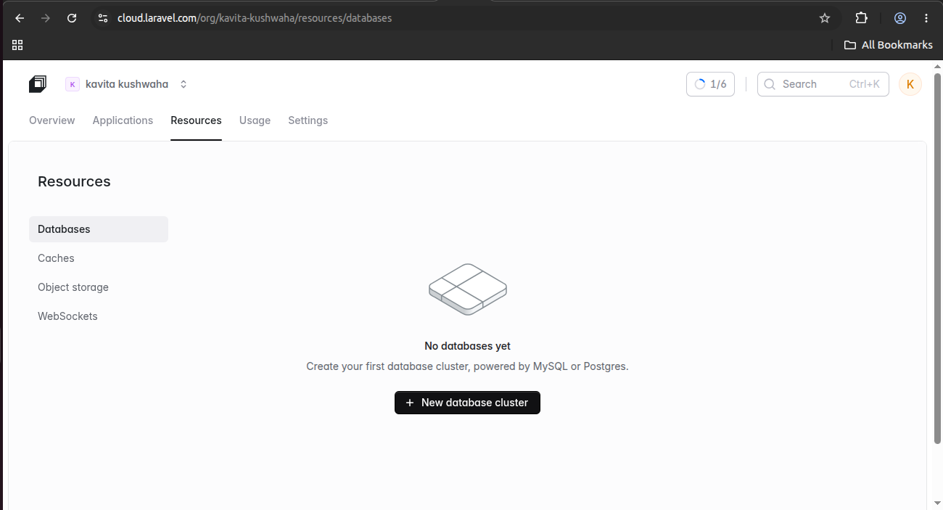Open the browser three-dot menu
The height and width of the screenshot is (510, 943).
[926, 18]
